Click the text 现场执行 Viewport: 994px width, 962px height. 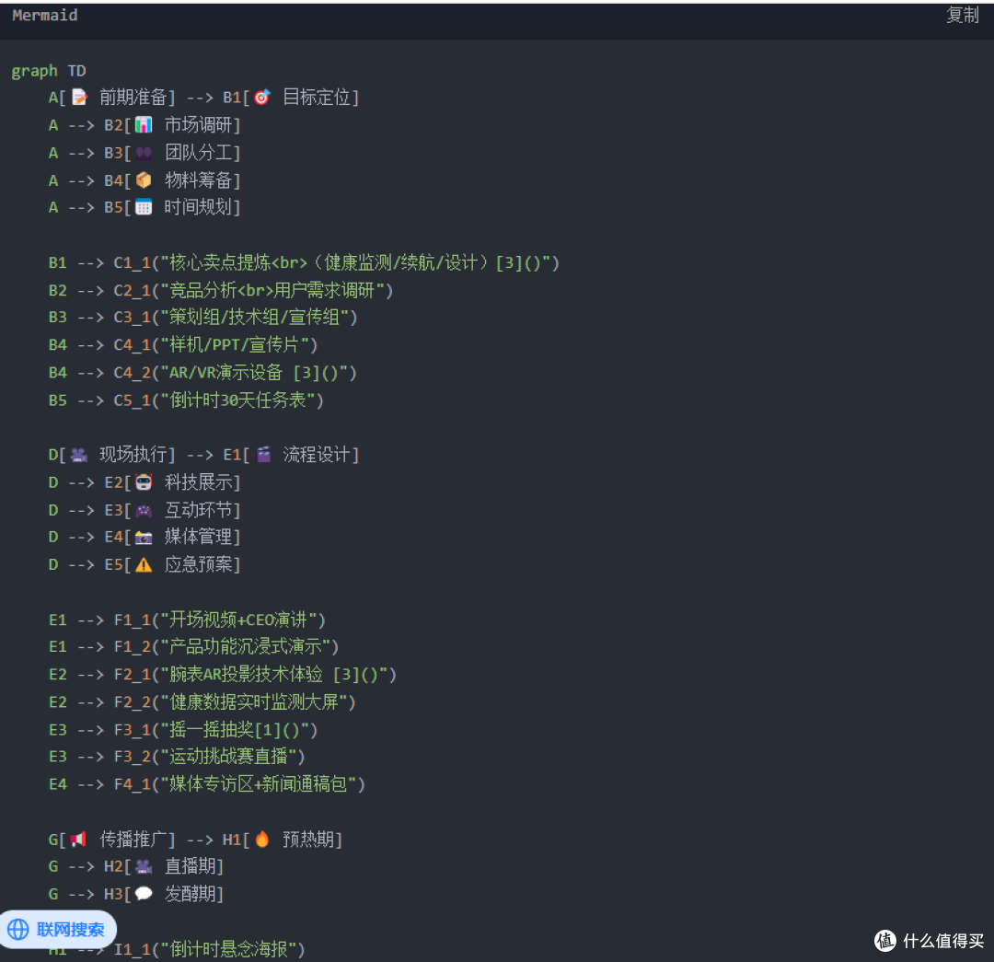(133, 455)
